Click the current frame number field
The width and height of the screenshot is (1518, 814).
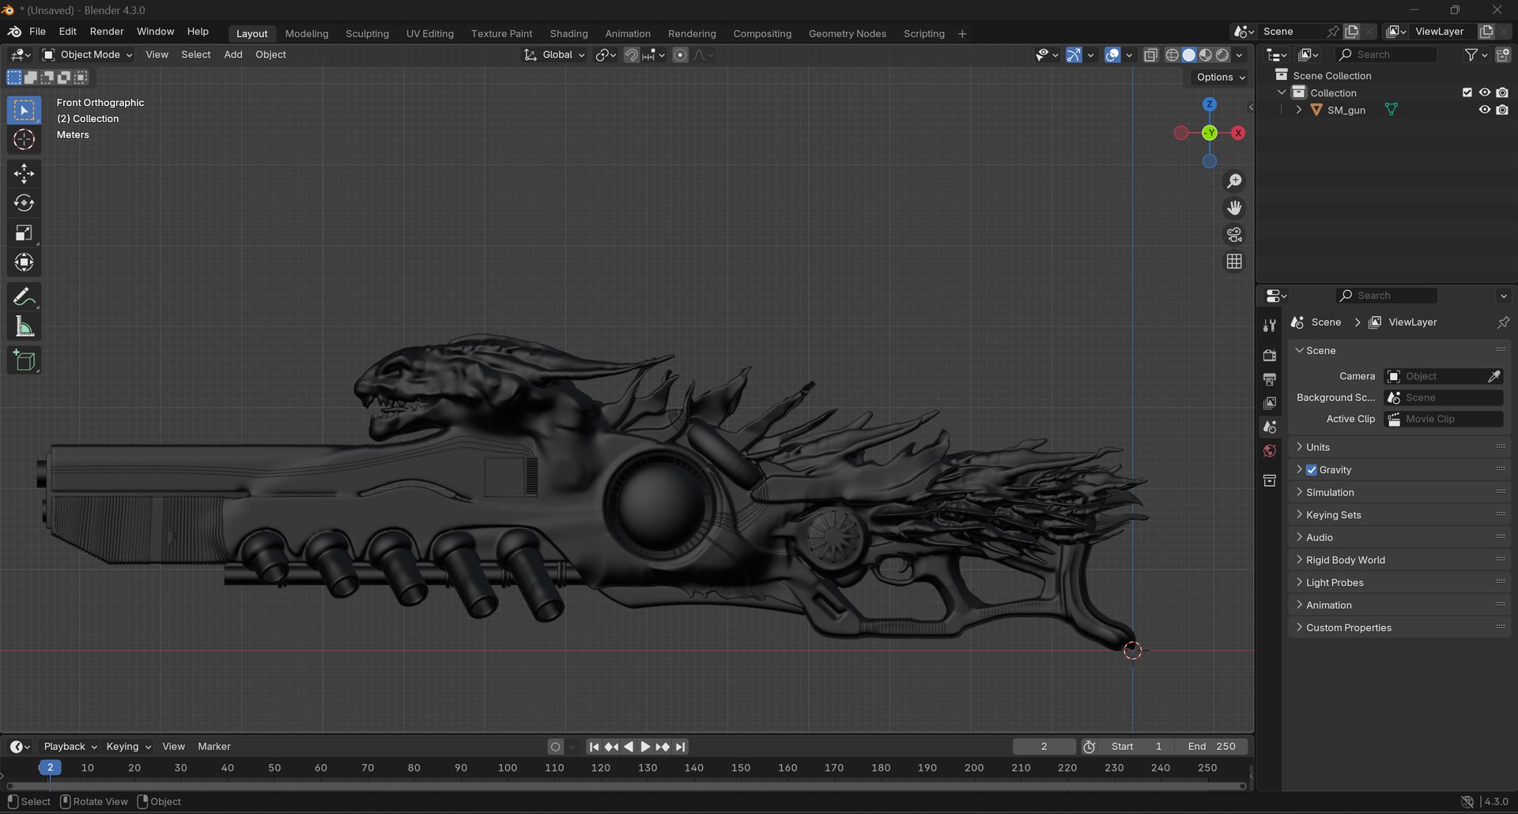tap(1044, 747)
